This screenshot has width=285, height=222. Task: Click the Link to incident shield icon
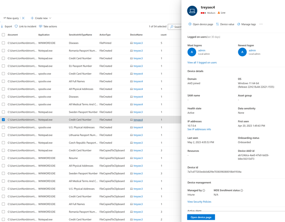(16, 26)
